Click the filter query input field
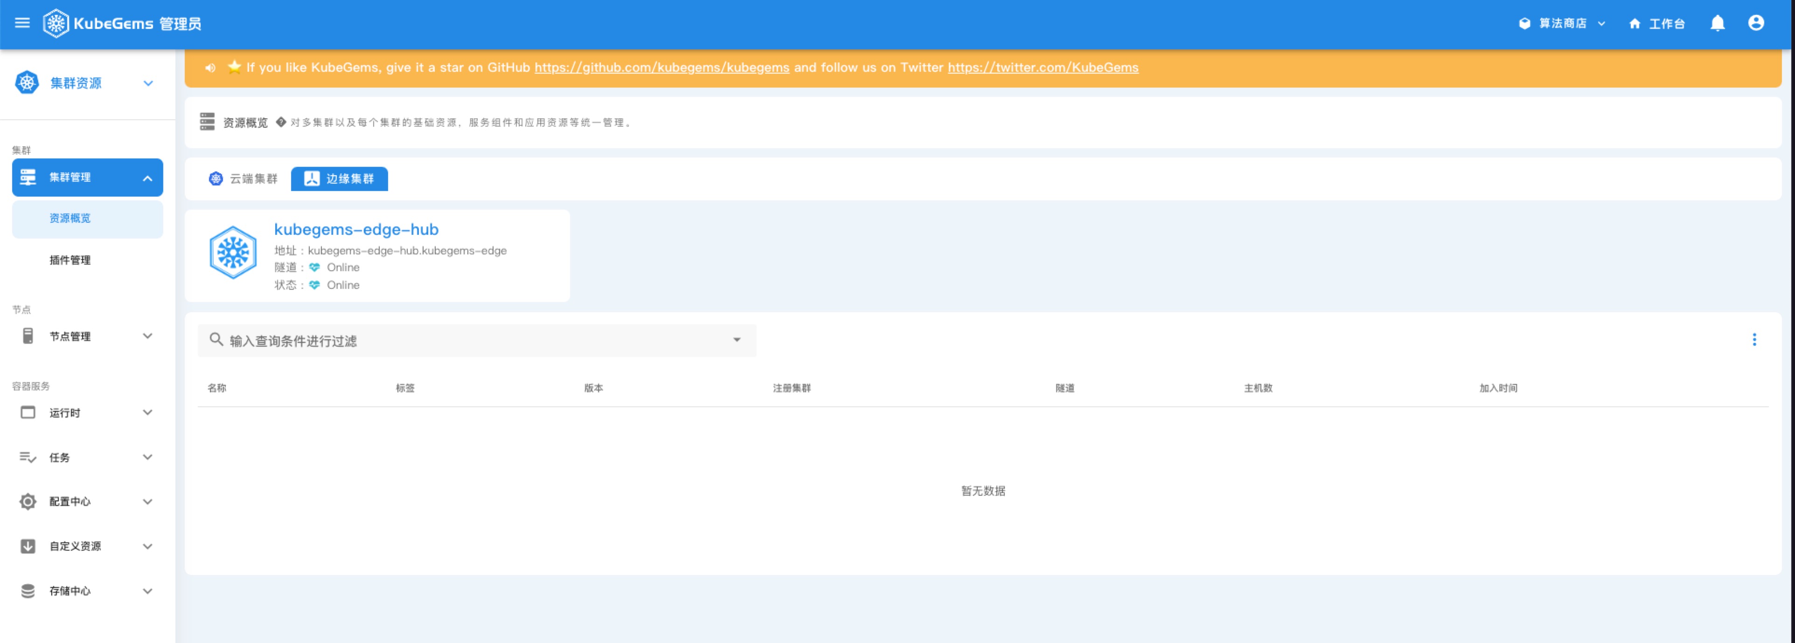 click(x=474, y=341)
